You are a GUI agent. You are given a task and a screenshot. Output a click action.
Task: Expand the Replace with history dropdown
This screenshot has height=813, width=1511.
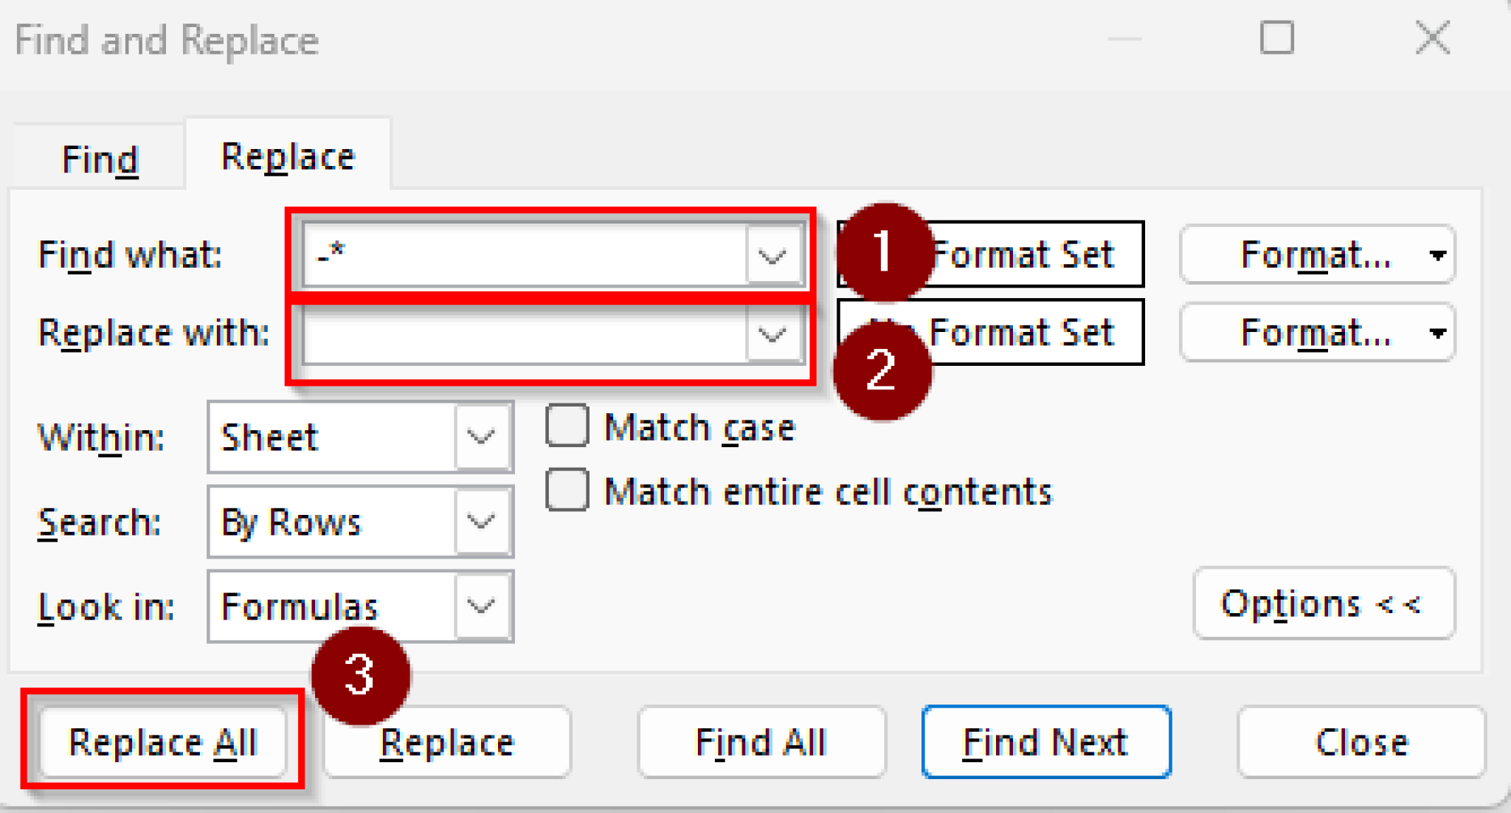[x=772, y=336]
